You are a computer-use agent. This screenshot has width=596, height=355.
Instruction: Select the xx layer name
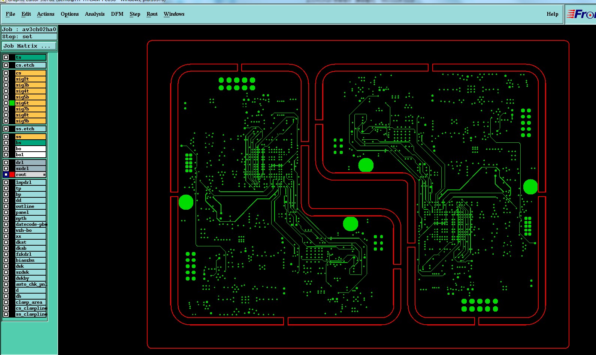(x=31, y=236)
